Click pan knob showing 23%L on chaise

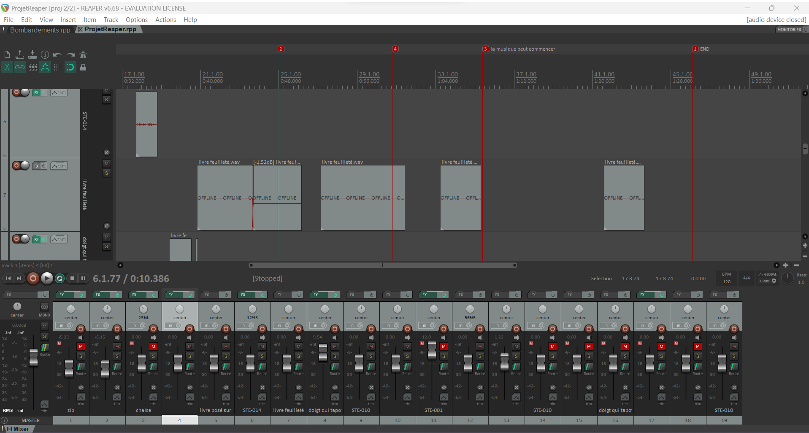pyautogui.click(x=143, y=309)
